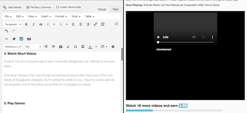The width and height of the screenshot is (247, 113).
Task: Mute the video with the speaker icon
Action: pyautogui.click(x=194, y=37)
